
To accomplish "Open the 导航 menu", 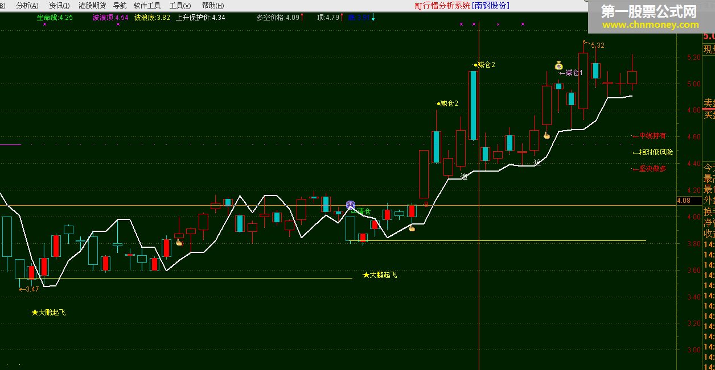I will tap(120, 6).
